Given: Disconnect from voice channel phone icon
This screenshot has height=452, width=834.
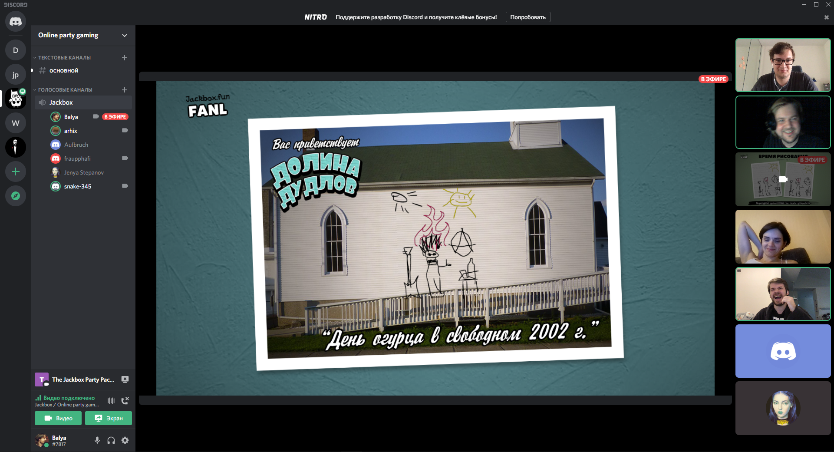Looking at the screenshot, I should click(125, 401).
